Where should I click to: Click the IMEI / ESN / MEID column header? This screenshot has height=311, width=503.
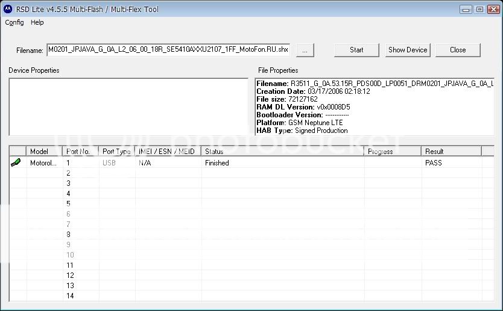(167, 152)
